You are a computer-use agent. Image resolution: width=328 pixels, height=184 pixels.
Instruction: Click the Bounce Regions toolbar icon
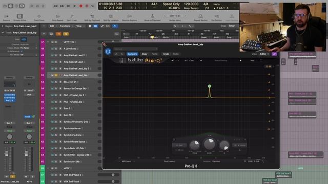pos(130,17)
